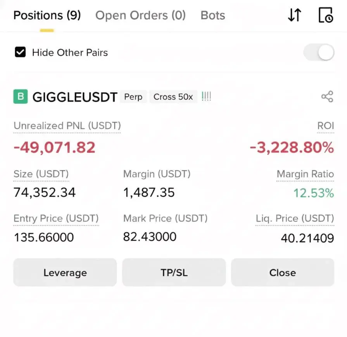Switch to the Bots tab
Screen dimensions: 347x337
point(213,15)
